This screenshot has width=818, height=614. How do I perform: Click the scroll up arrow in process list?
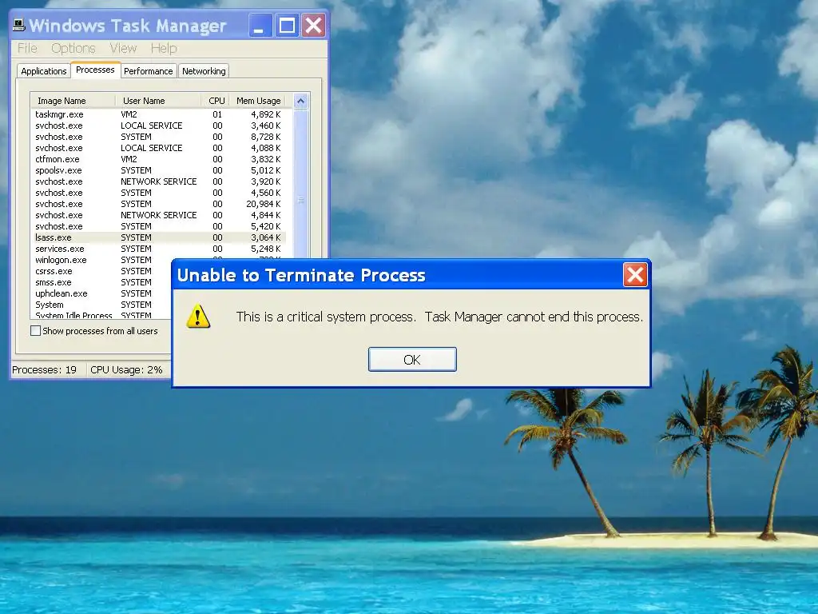pos(300,101)
